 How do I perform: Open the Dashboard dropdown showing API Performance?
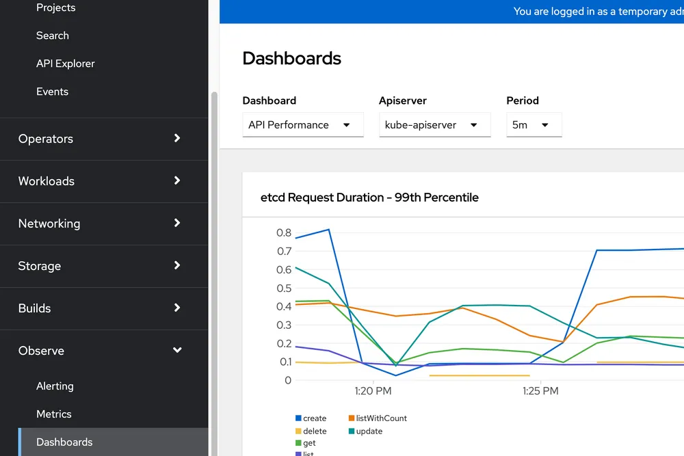click(x=302, y=125)
